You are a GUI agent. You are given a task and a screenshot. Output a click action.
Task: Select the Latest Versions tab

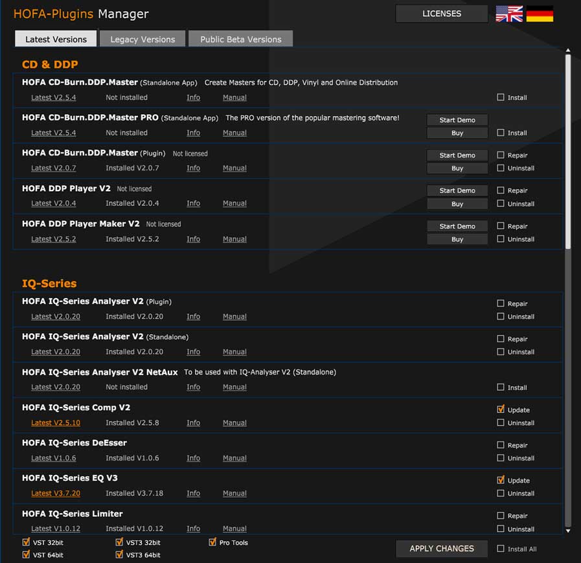(x=56, y=39)
